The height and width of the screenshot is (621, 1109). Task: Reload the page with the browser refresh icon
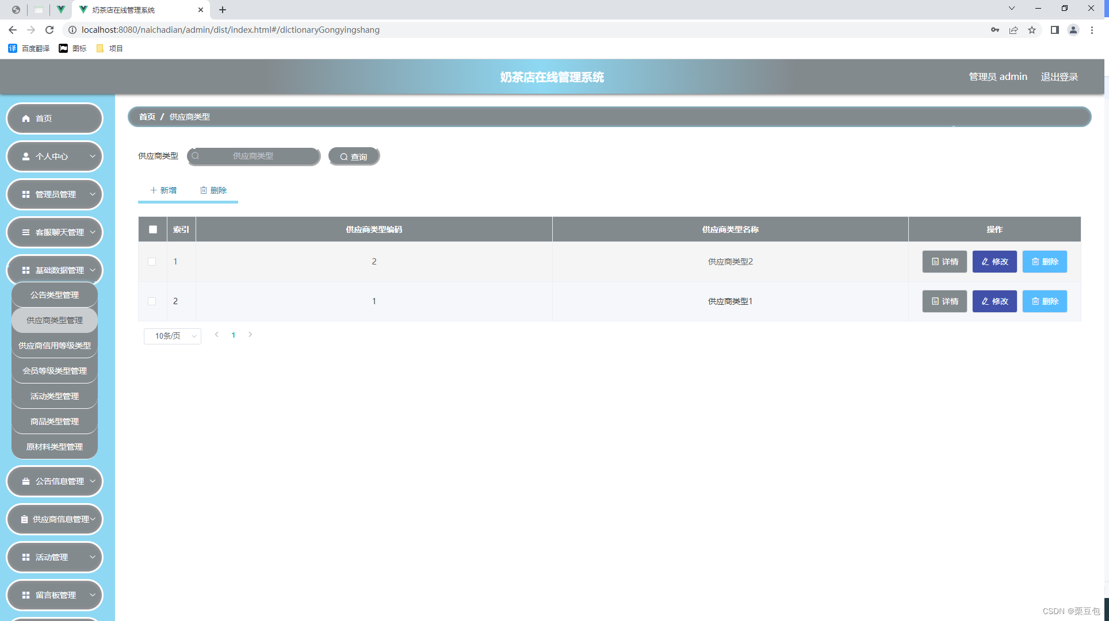(x=49, y=30)
